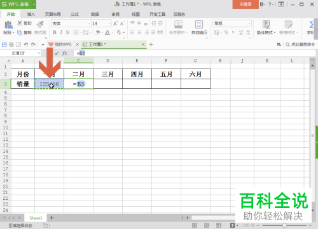Click the clear format eraser icon
This screenshot has width=318, height=229.
(x=119, y=32)
